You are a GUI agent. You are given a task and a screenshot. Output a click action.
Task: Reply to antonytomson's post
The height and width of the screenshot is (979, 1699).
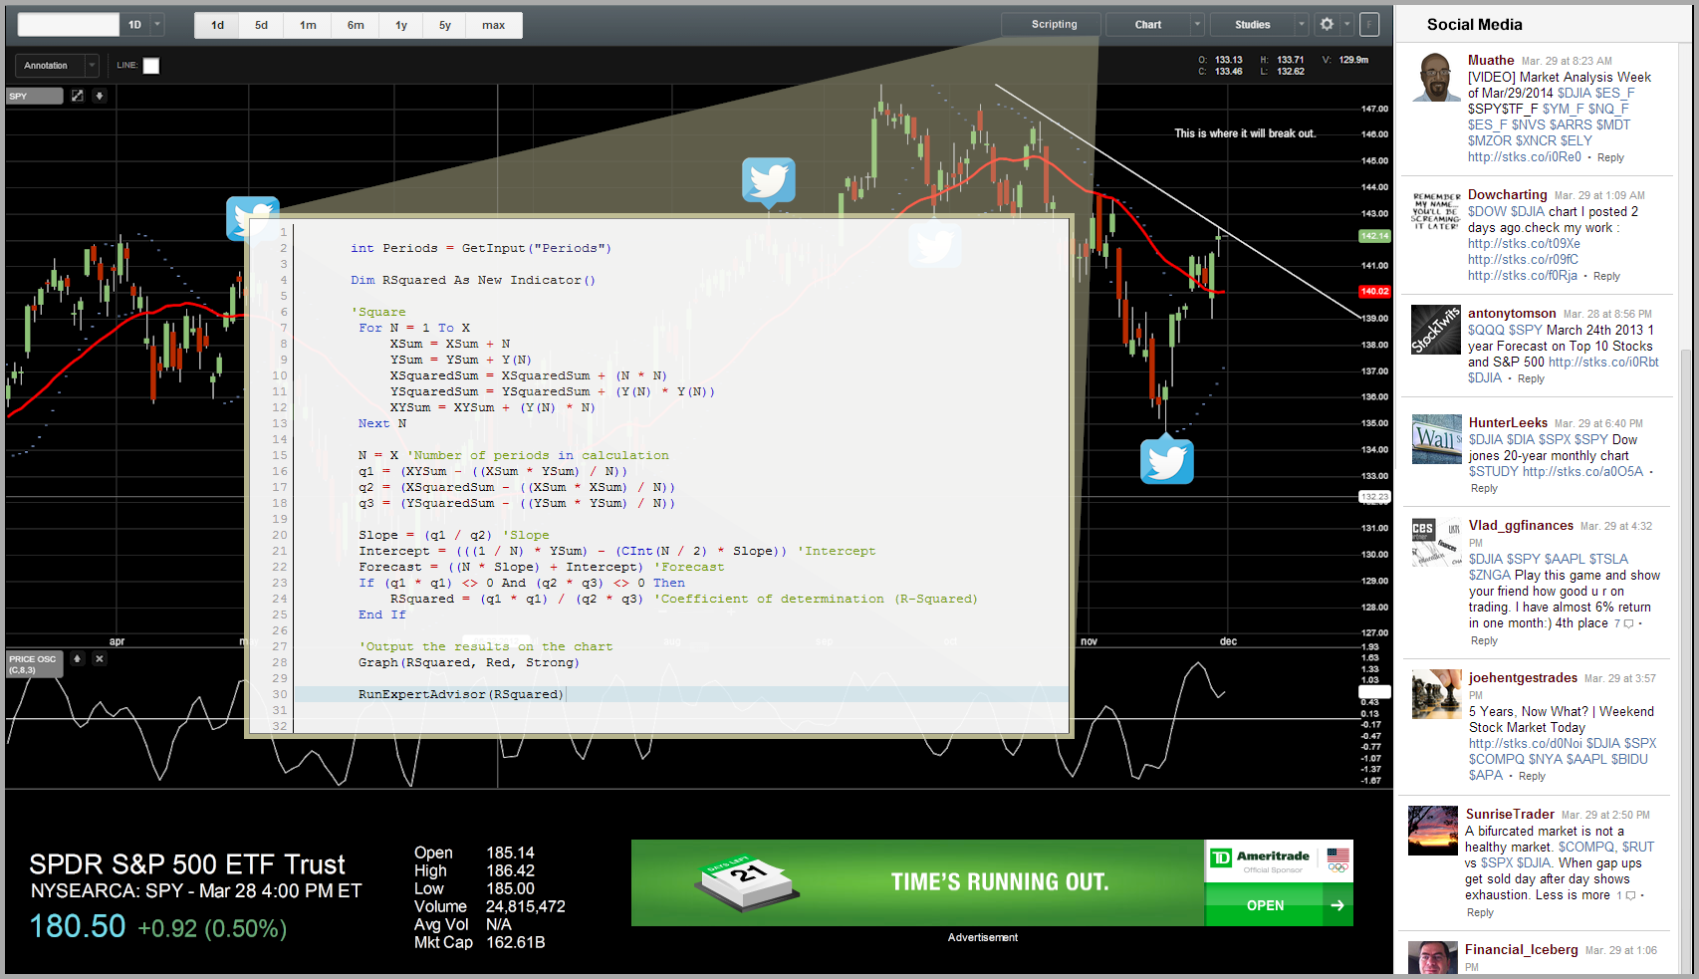point(1531,378)
